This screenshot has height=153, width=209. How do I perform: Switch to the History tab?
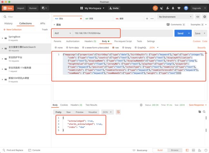pos(8,23)
